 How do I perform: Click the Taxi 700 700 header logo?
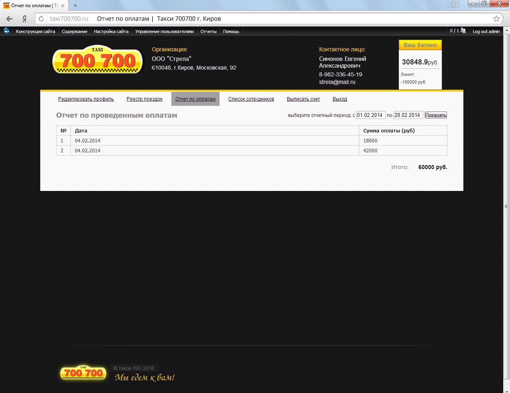[x=98, y=60]
